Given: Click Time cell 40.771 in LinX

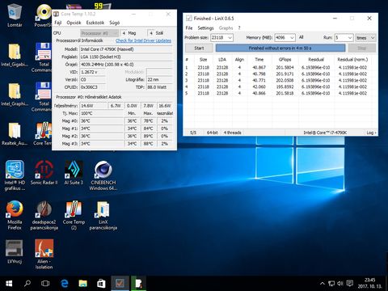Looking at the screenshot, I should [x=259, y=80].
